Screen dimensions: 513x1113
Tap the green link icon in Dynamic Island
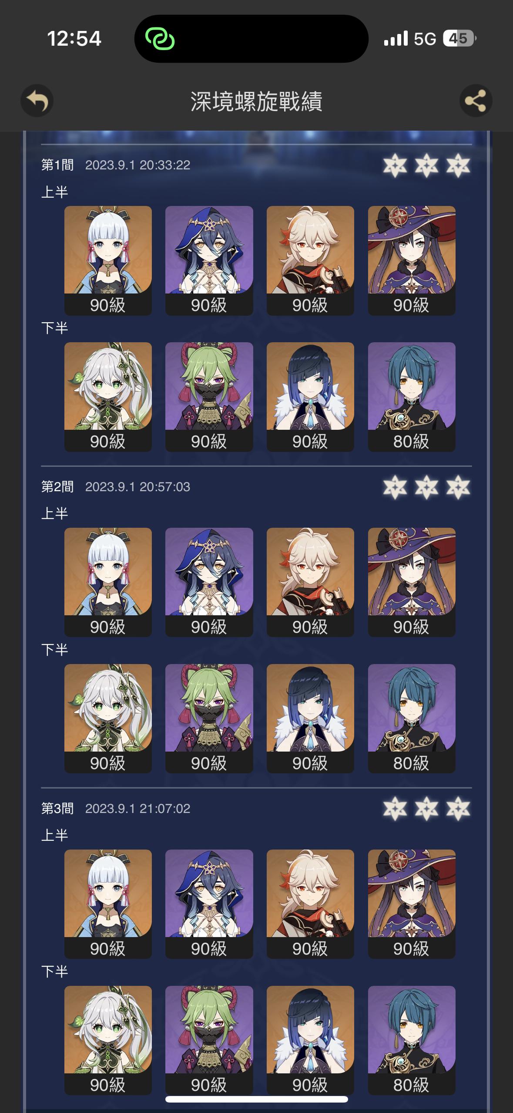tap(160, 39)
